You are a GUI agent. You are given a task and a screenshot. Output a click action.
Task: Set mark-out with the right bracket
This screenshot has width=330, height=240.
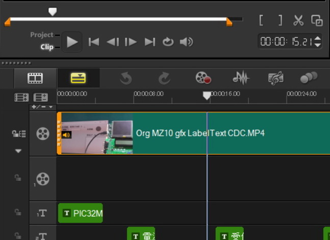(280, 20)
